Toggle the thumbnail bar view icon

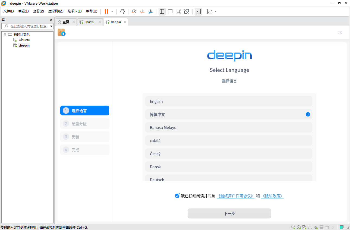pos(170,11)
